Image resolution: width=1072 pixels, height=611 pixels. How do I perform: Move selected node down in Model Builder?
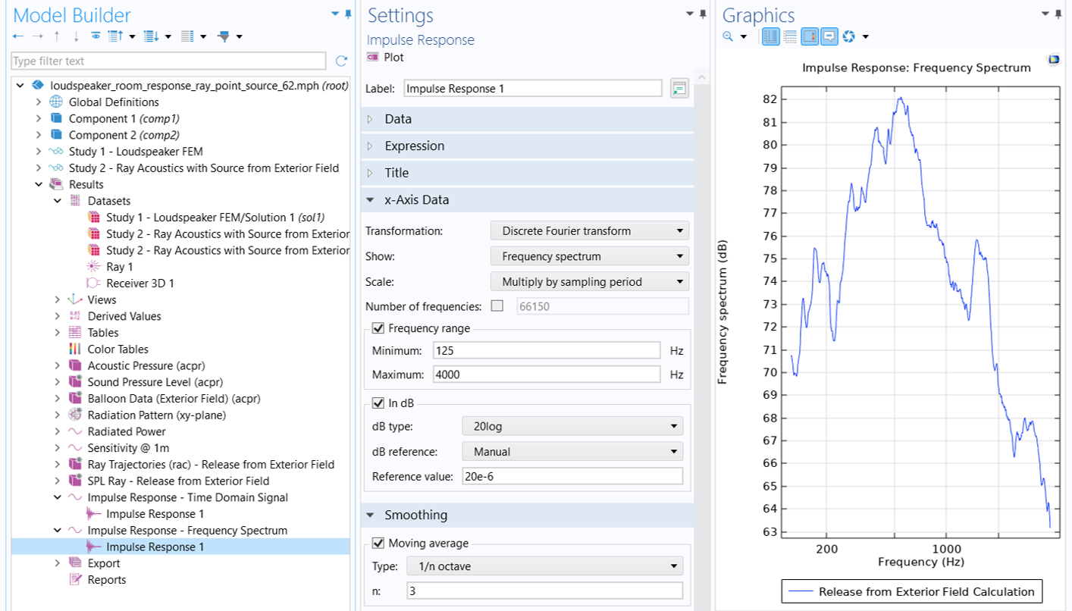point(76,36)
